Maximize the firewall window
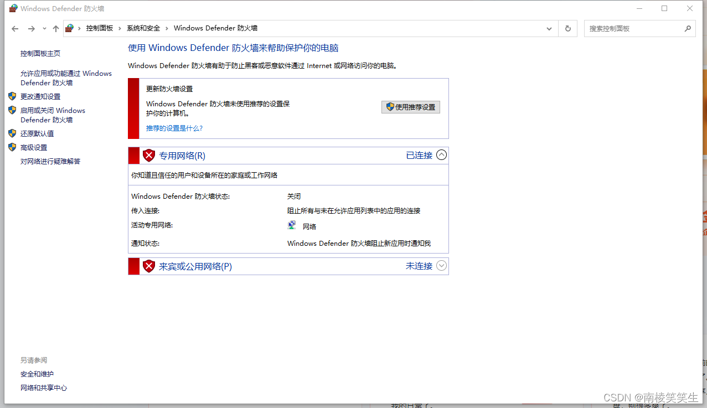 (x=664, y=8)
